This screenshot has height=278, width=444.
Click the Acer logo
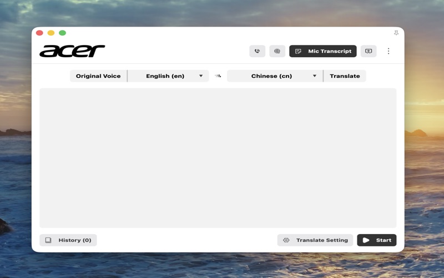[x=72, y=51]
